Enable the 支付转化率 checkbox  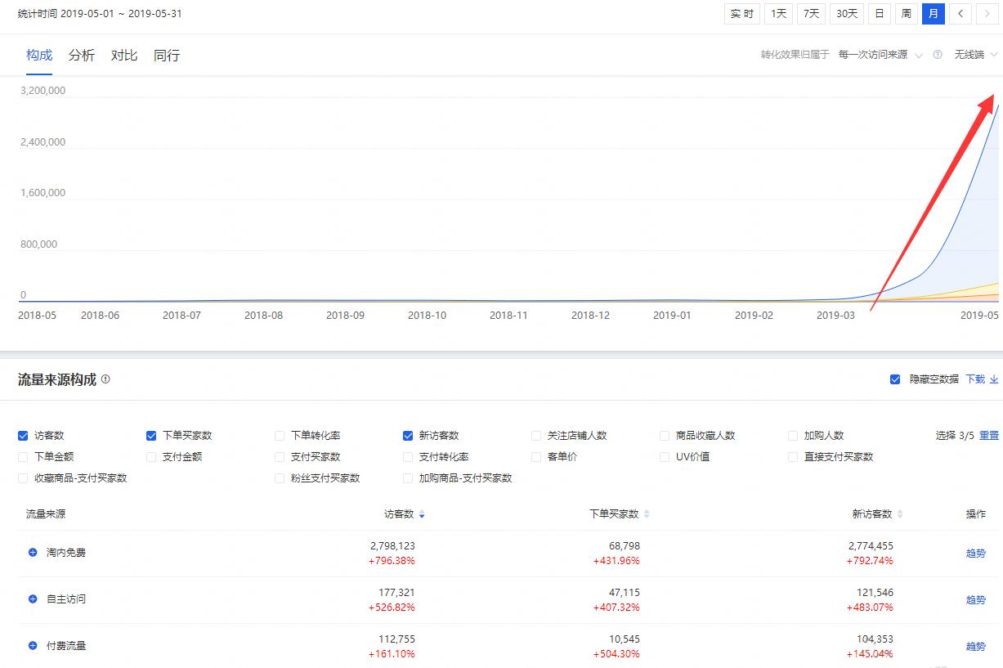point(408,457)
